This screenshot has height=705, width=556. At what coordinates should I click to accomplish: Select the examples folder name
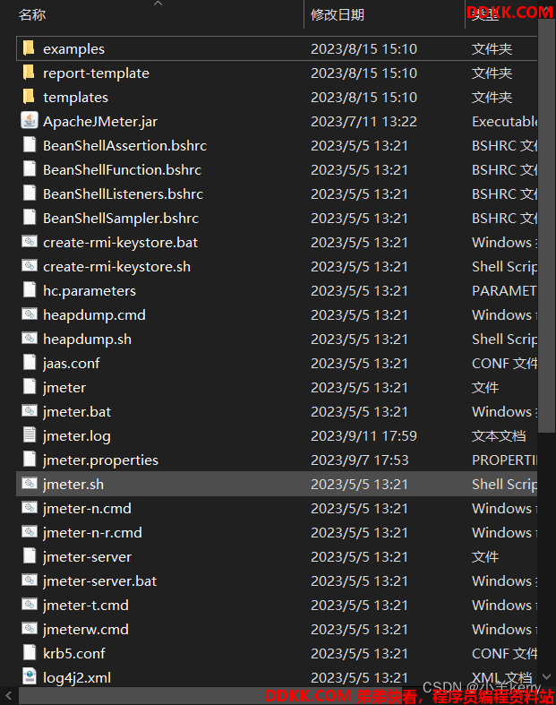point(73,49)
